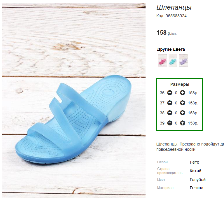224x198 pixels.
Task: Decrease quantity for size 36
Action: (x=170, y=93)
